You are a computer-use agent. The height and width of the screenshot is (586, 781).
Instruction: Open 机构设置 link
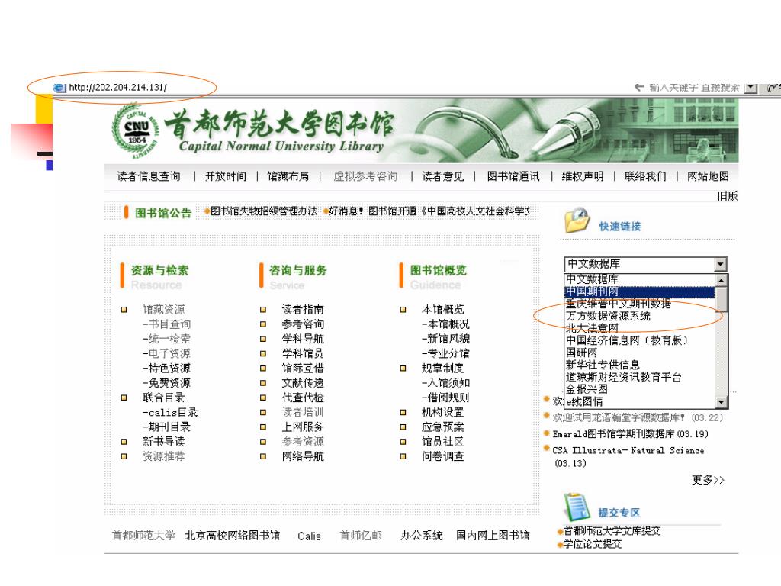click(443, 413)
